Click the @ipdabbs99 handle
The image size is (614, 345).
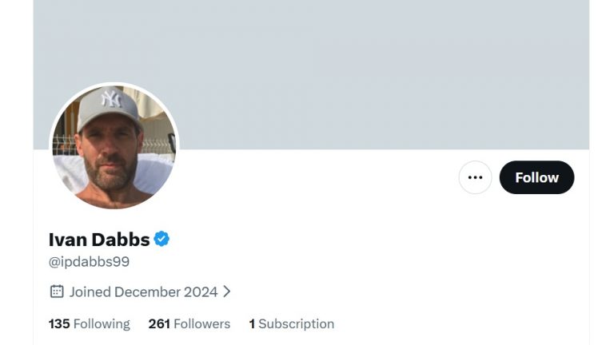89,261
